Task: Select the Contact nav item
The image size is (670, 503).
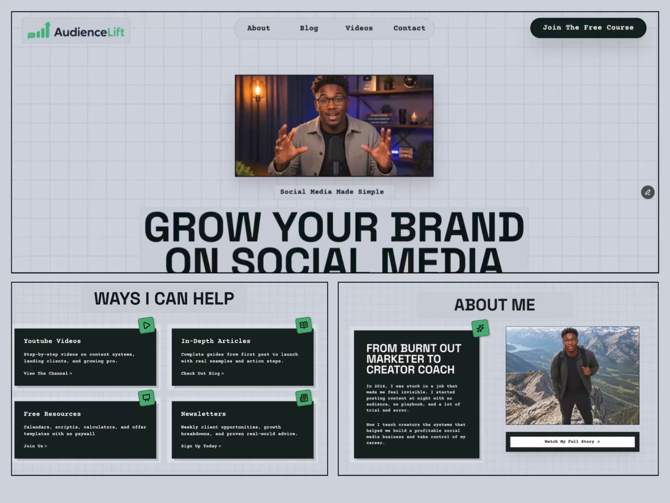Action: (409, 28)
